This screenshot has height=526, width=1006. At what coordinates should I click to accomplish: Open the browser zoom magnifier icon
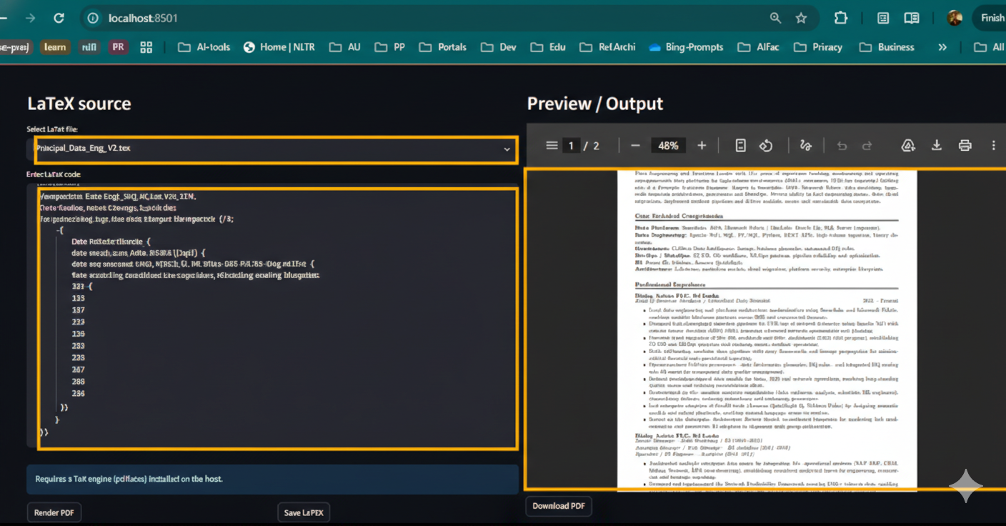(x=775, y=18)
